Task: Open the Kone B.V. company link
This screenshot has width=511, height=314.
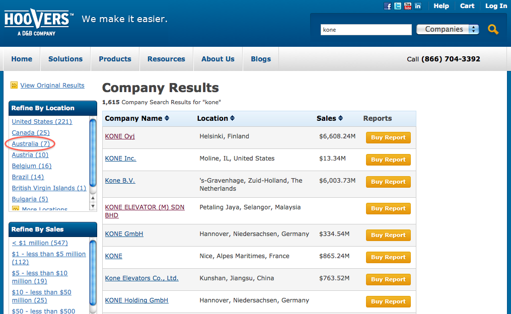Action: click(120, 181)
